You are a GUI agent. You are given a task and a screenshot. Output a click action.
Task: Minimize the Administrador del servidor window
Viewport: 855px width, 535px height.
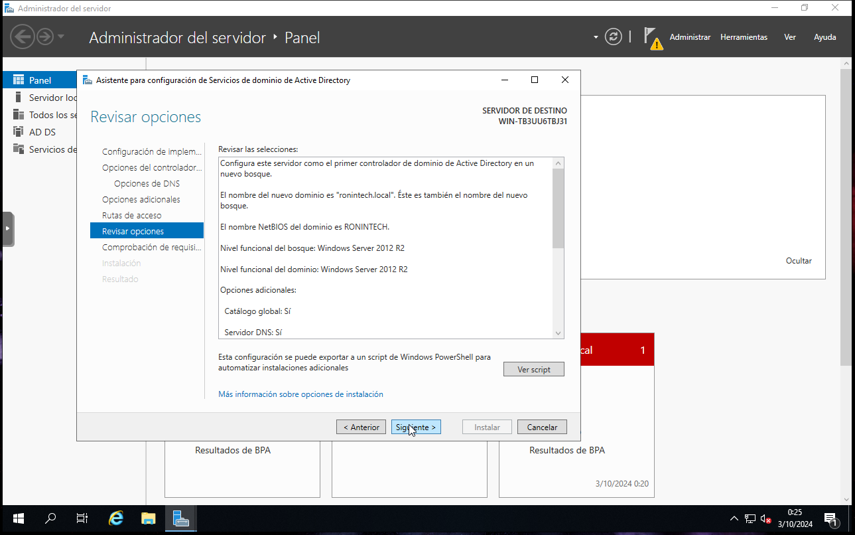pos(774,8)
